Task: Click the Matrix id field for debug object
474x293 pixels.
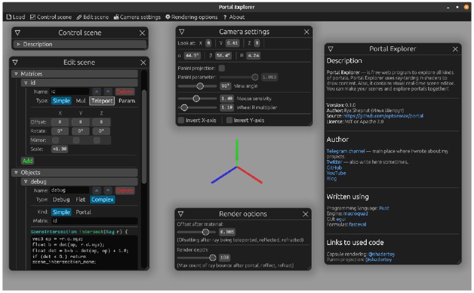Action: (x=94, y=221)
